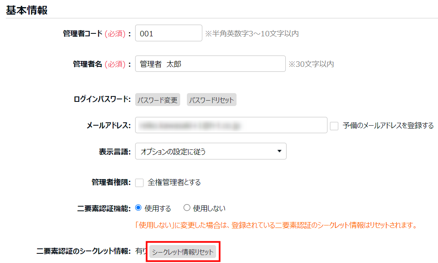Click the arrow on the 表示言語 dropdown

pos(279,152)
